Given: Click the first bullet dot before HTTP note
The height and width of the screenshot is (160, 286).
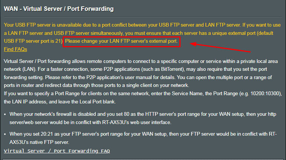Looking at the screenshot, I should [x=5, y=115].
